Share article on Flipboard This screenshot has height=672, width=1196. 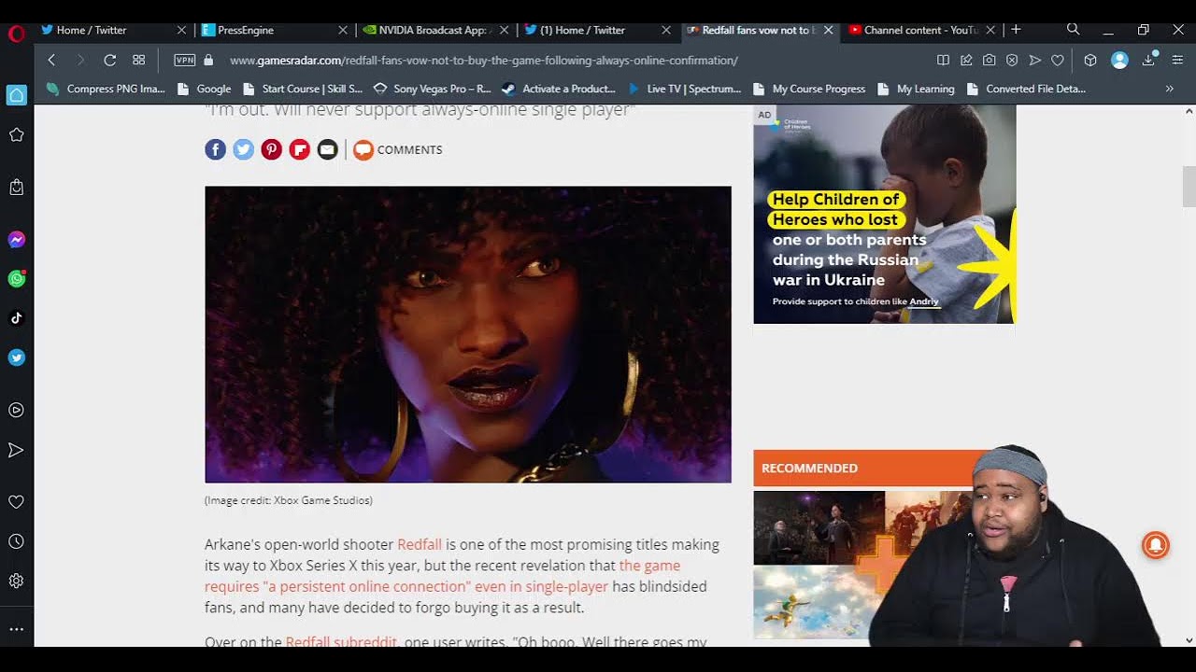coord(300,149)
